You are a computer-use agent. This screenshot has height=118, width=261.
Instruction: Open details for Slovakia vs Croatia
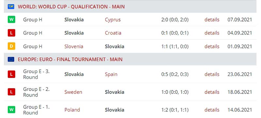point(212,33)
